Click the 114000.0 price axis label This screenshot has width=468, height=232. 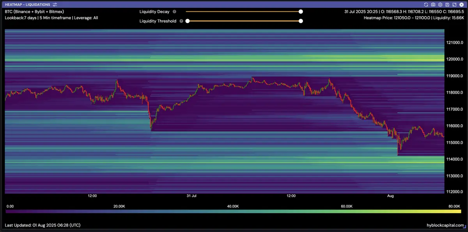(454, 159)
